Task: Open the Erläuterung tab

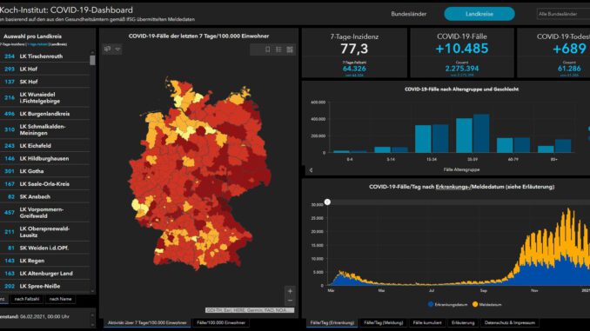Action: (463, 322)
